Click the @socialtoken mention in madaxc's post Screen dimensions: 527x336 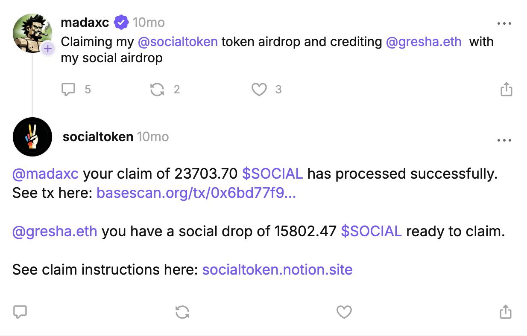pyautogui.click(x=178, y=42)
